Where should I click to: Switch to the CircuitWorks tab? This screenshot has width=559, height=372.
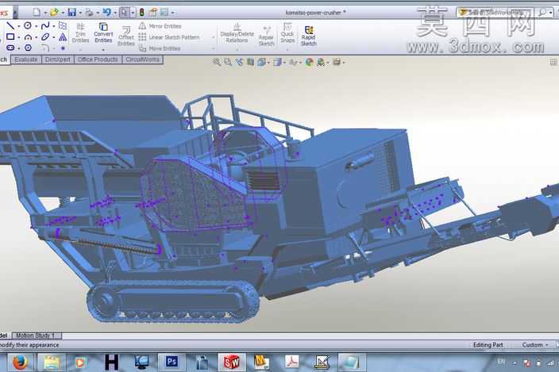pos(143,59)
